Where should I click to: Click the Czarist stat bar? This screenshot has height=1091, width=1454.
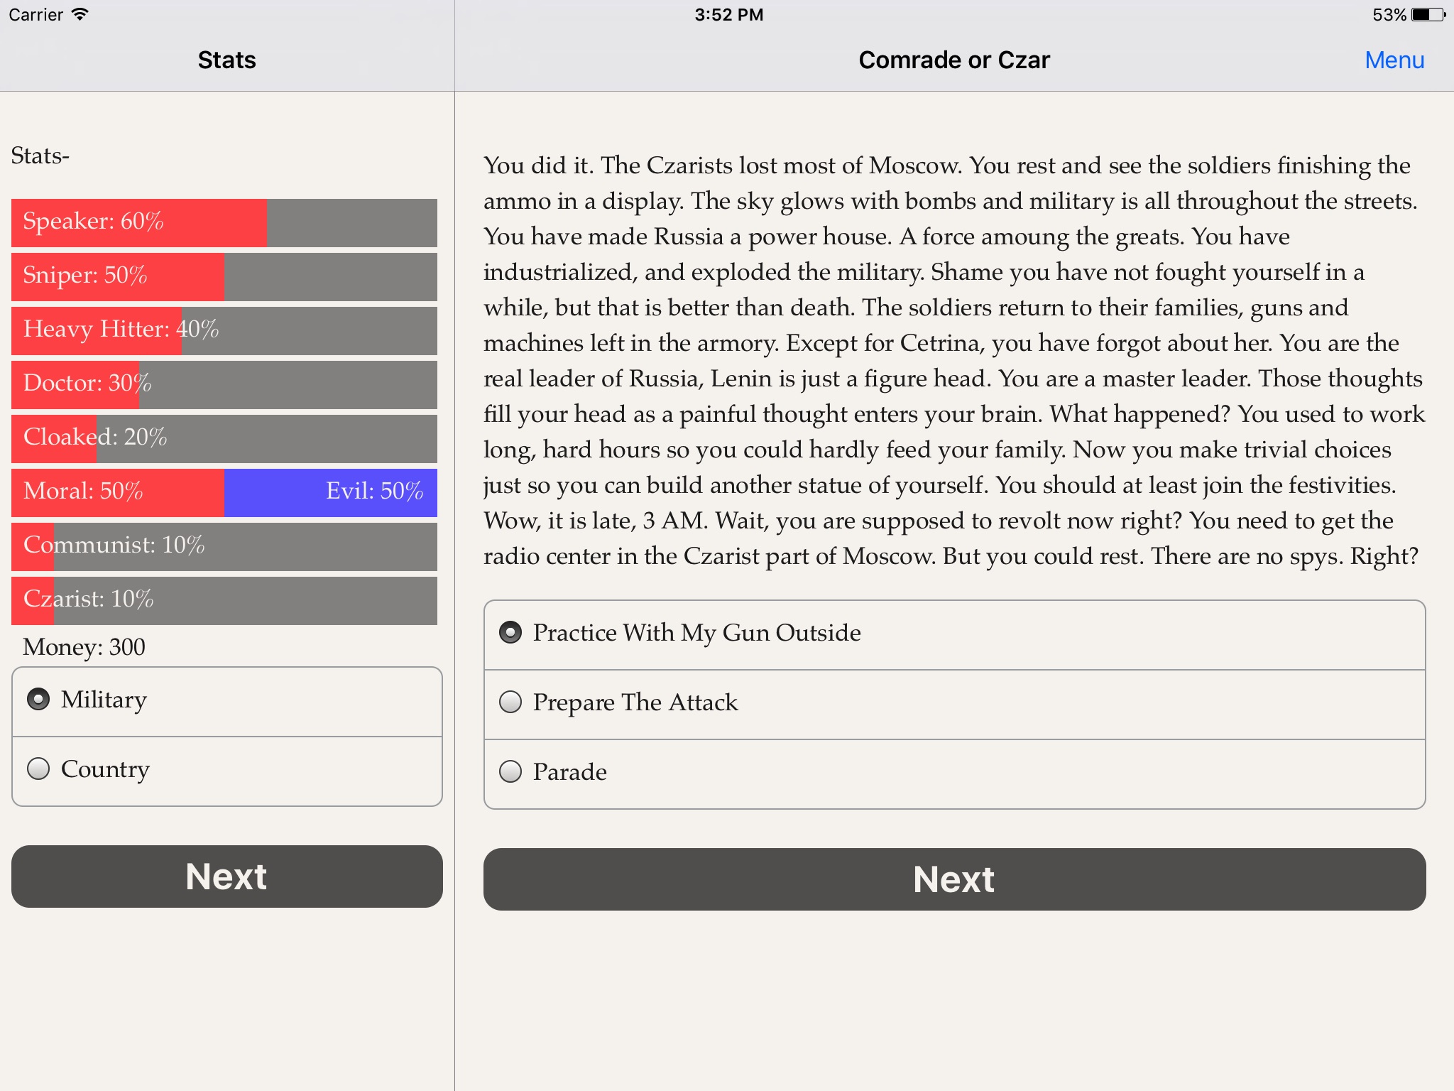[x=224, y=598]
